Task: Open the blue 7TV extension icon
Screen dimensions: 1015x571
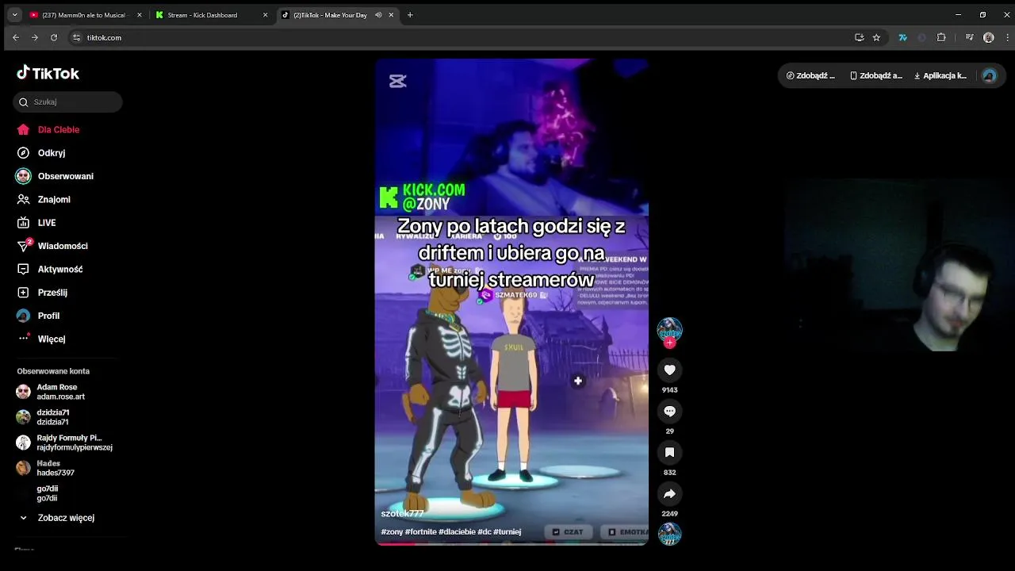Action: click(902, 37)
